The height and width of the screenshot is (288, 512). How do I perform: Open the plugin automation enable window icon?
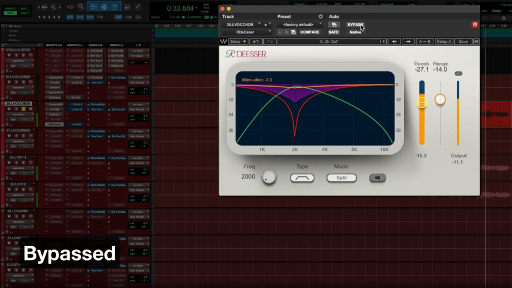pyautogui.click(x=334, y=25)
